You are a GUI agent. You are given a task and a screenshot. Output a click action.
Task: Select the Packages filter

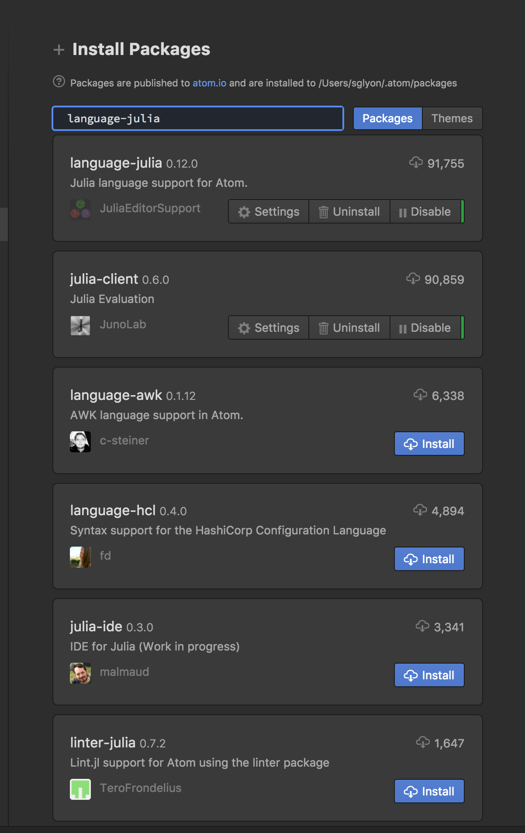tap(387, 118)
